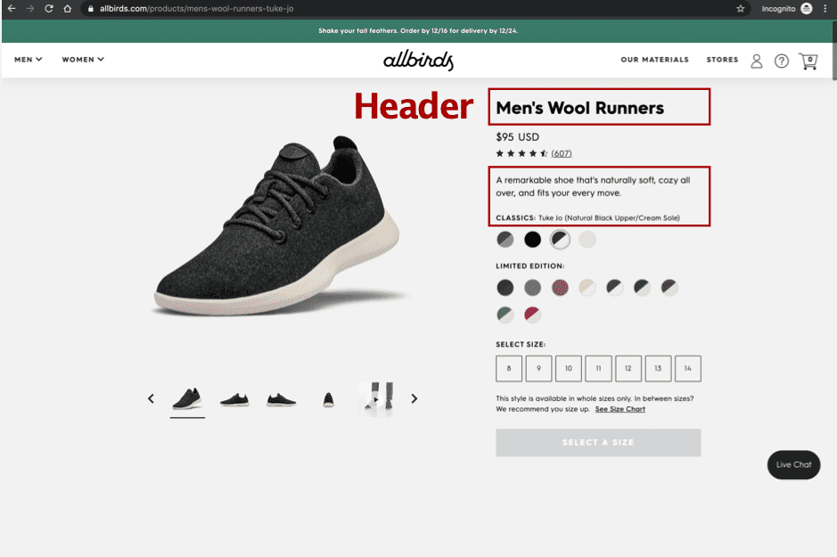Viewport: 837px width, 557px height.
Task: Open the account profile icon
Action: (757, 61)
